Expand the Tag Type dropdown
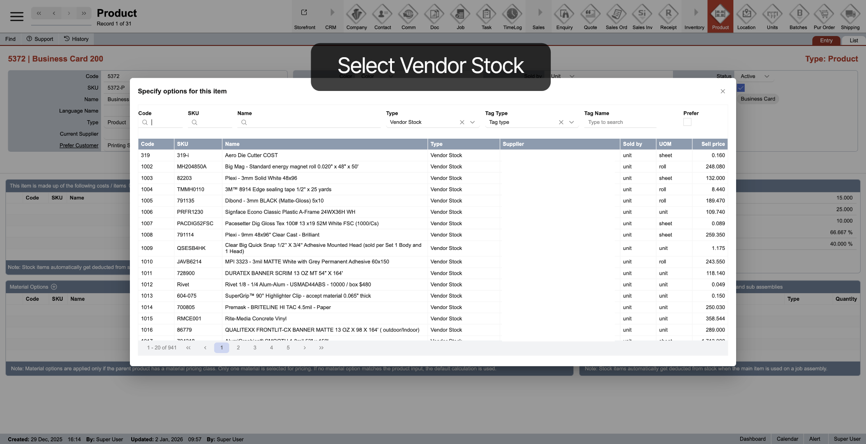This screenshot has height=444, width=866. [x=571, y=122]
